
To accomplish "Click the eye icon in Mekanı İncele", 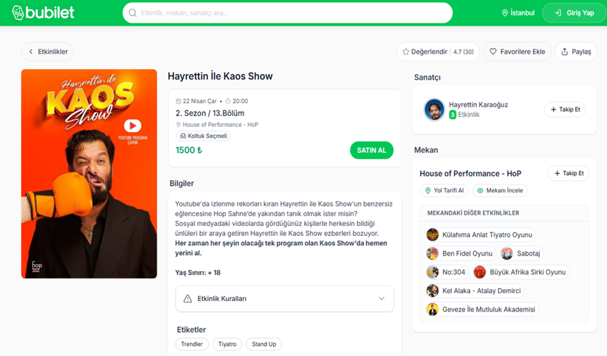I will (480, 191).
